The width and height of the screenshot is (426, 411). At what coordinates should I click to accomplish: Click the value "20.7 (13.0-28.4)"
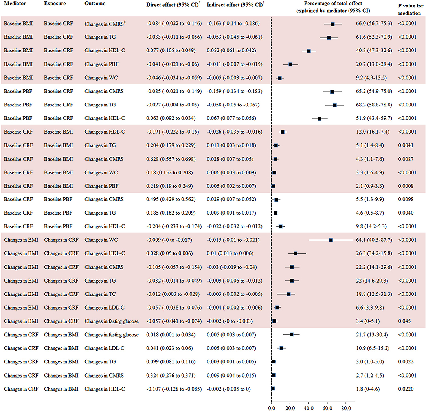374,64
